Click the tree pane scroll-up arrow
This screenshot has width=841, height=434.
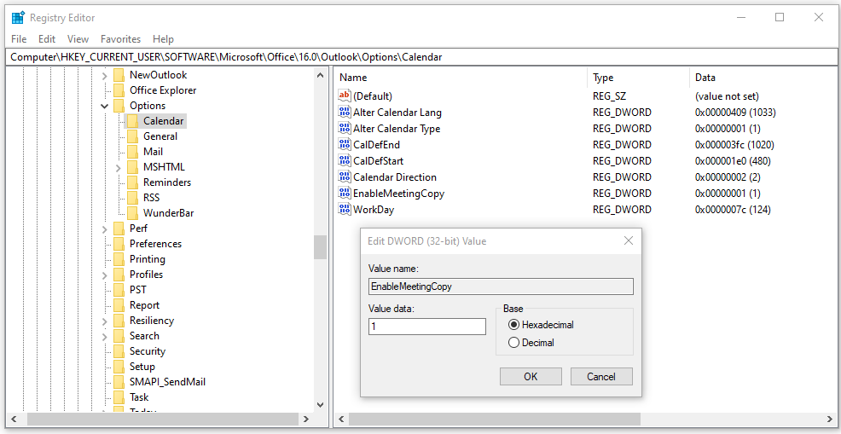click(320, 76)
